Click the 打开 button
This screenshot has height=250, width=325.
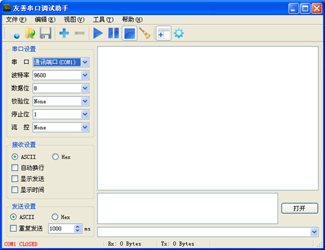click(x=300, y=208)
